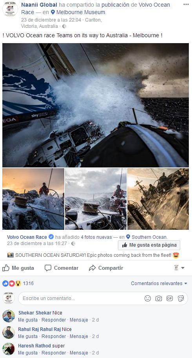192x358 pixels.
Task: Open the large wave splash photo
Action: pyautogui.click(x=96, y=105)
